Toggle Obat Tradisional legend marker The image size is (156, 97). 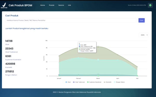point(74,82)
